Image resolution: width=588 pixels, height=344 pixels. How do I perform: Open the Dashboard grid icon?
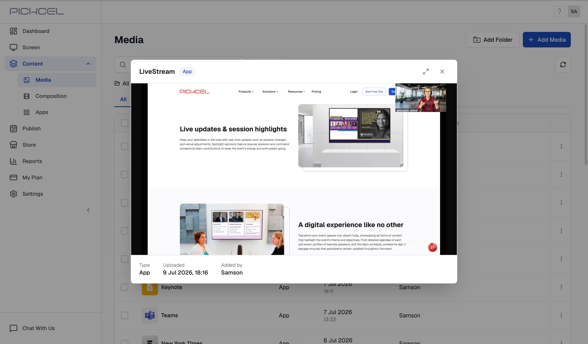pyautogui.click(x=14, y=31)
